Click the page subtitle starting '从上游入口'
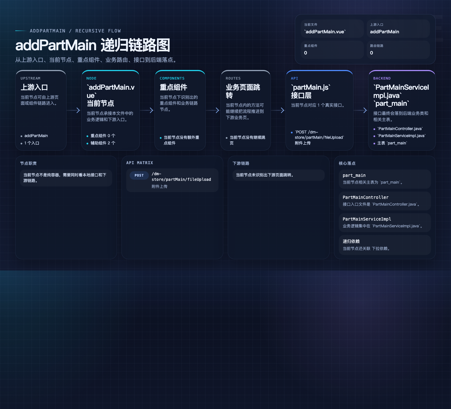This screenshot has height=409, width=451. [97, 60]
